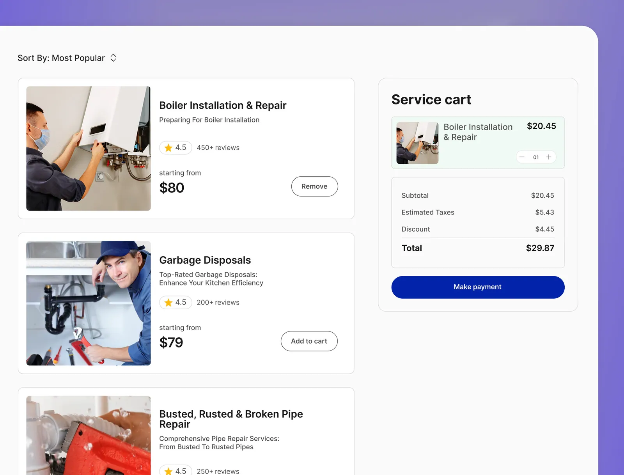Viewport: 624px width, 475px height.
Task: Click the Discount amount $4.45
Action: click(544, 229)
